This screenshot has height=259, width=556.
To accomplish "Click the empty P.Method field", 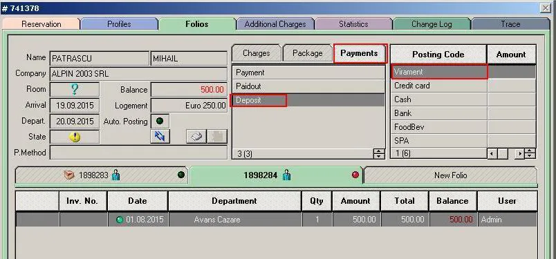I will coord(138,153).
